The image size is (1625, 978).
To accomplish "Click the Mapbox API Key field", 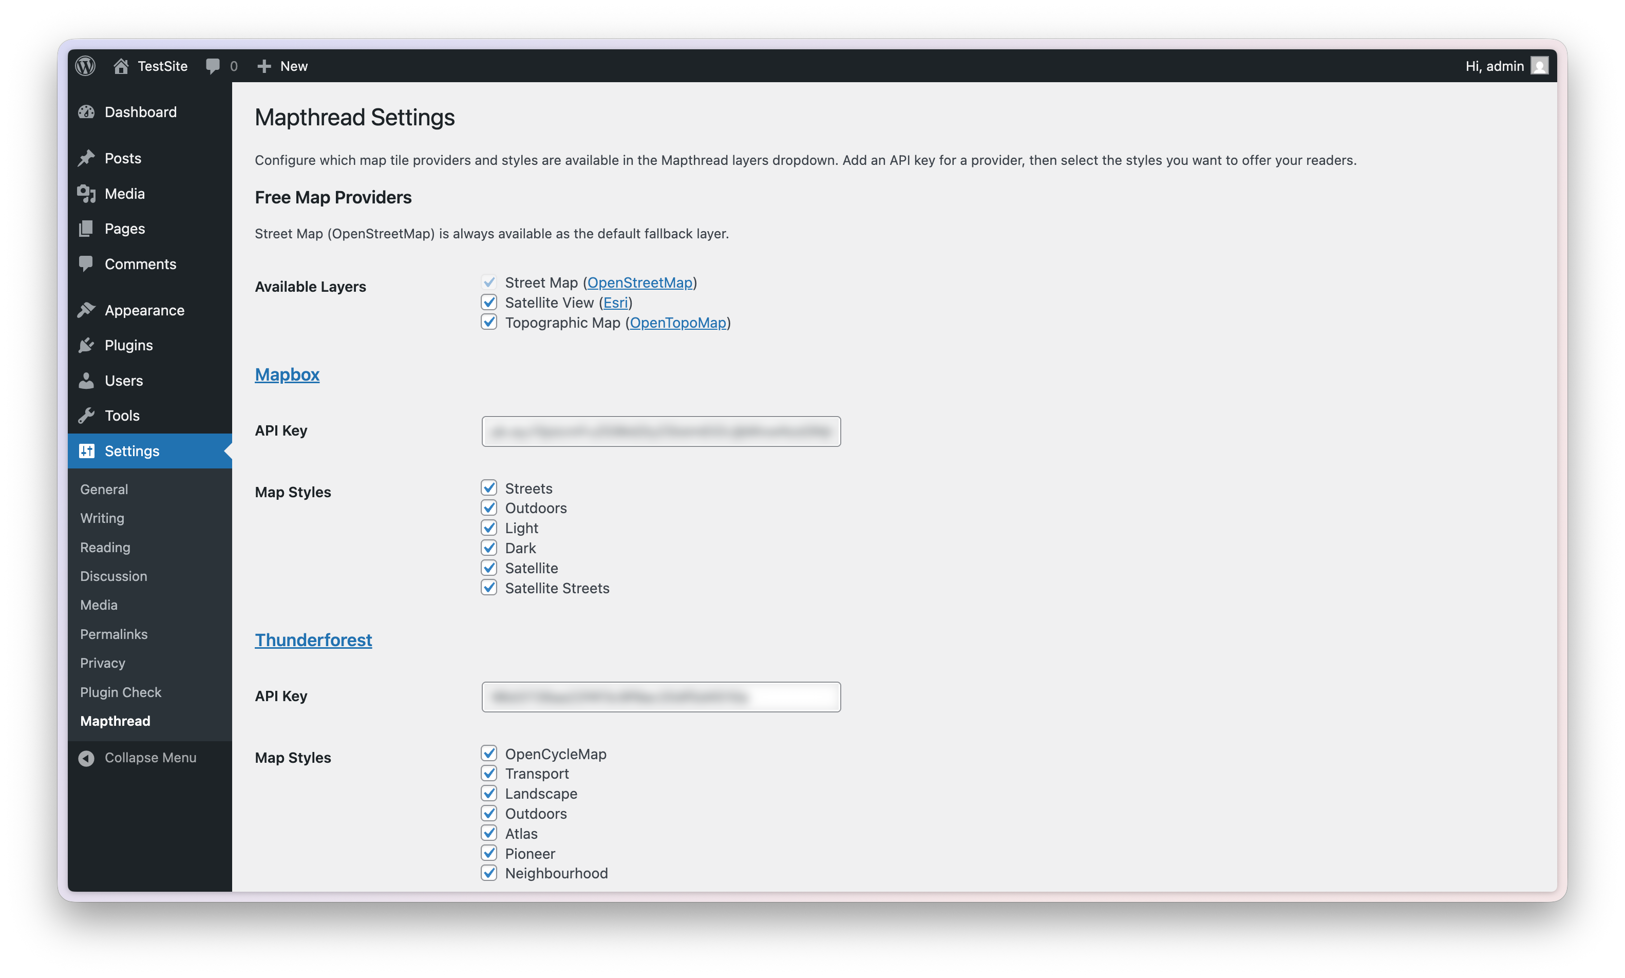I will (x=660, y=431).
